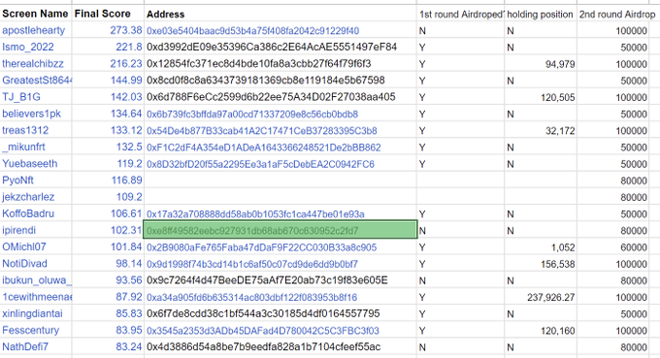Select address cell 0xd3992dE09e35396Ca386
The width and height of the screenshot is (660, 358).
click(x=280, y=48)
